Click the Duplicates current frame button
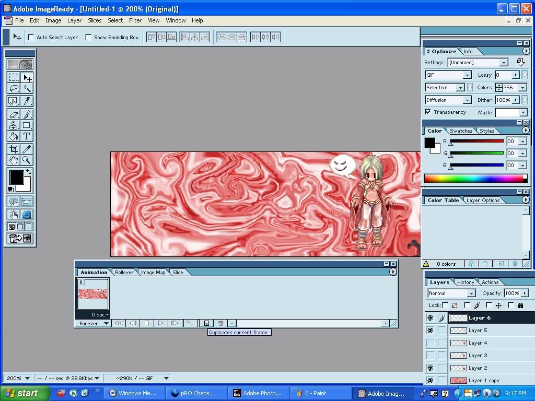Image resolution: width=535 pixels, height=401 pixels. click(206, 323)
